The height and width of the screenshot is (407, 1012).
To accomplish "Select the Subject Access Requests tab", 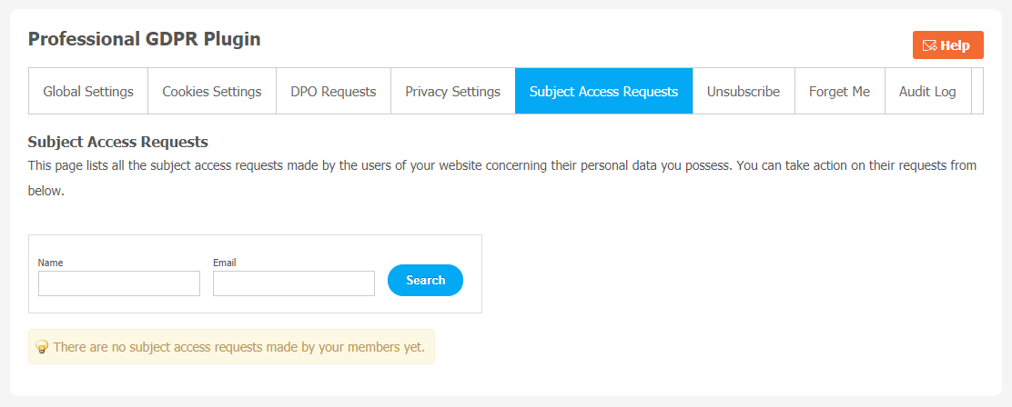I will pyautogui.click(x=603, y=92).
